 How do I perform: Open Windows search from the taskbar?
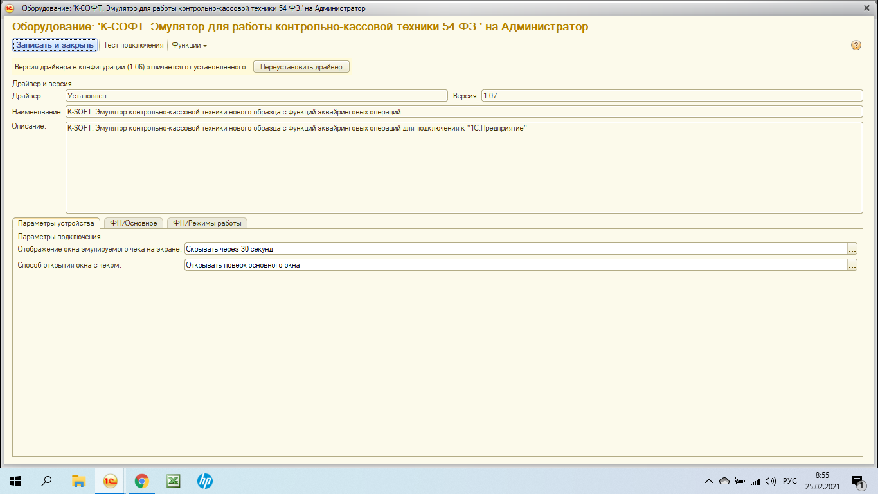click(x=46, y=481)
